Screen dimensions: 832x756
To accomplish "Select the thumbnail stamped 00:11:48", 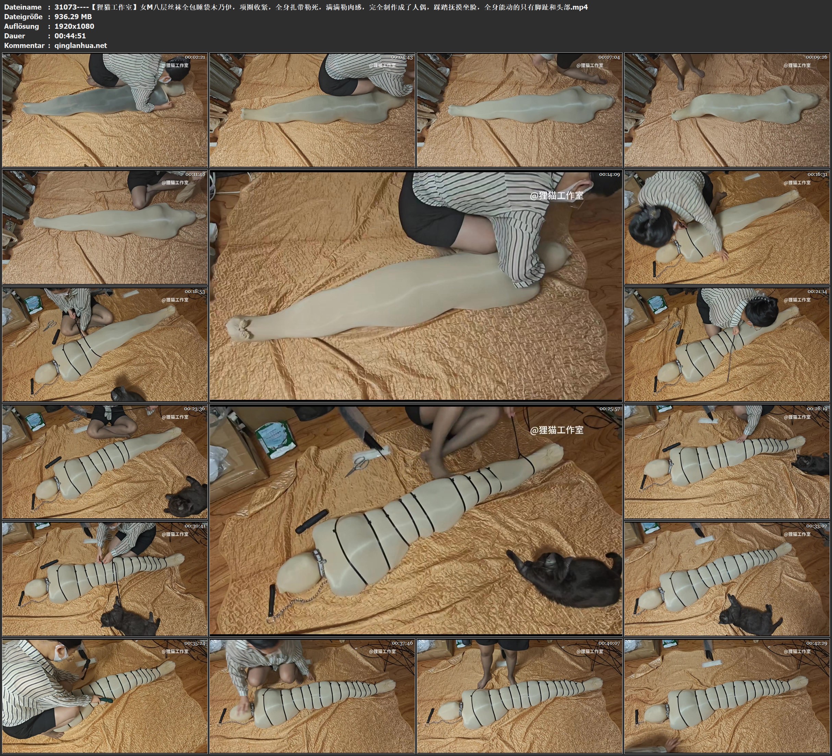I will 105,227.
